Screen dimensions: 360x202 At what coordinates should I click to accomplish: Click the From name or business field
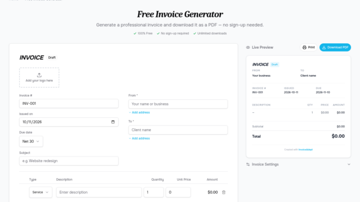pyautogui.click(x=178, y=104)
